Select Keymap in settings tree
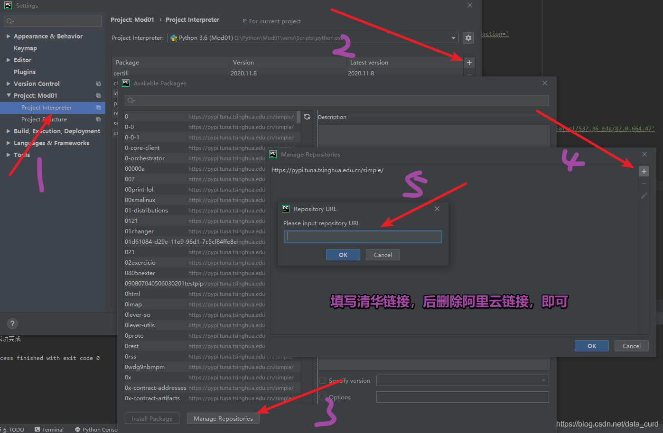Image resolution: width=663 pixels, height=433 pixels. click(25, 48)
